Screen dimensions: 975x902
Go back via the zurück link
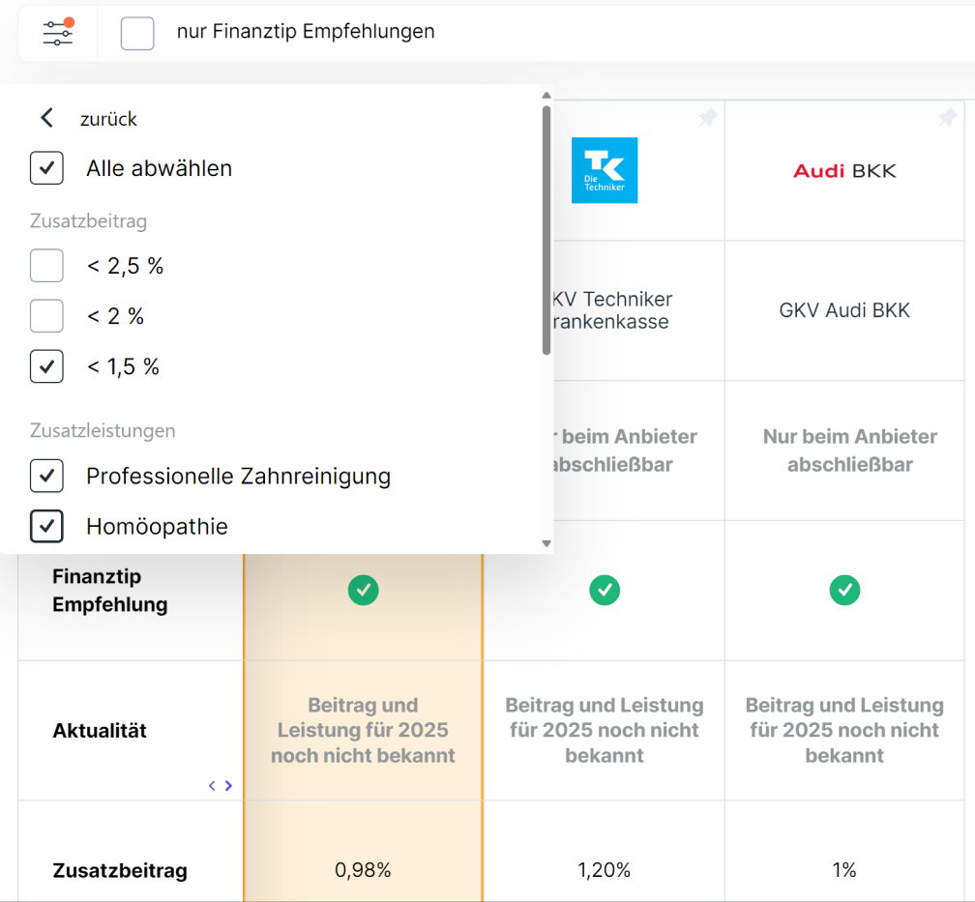[108, 119]
